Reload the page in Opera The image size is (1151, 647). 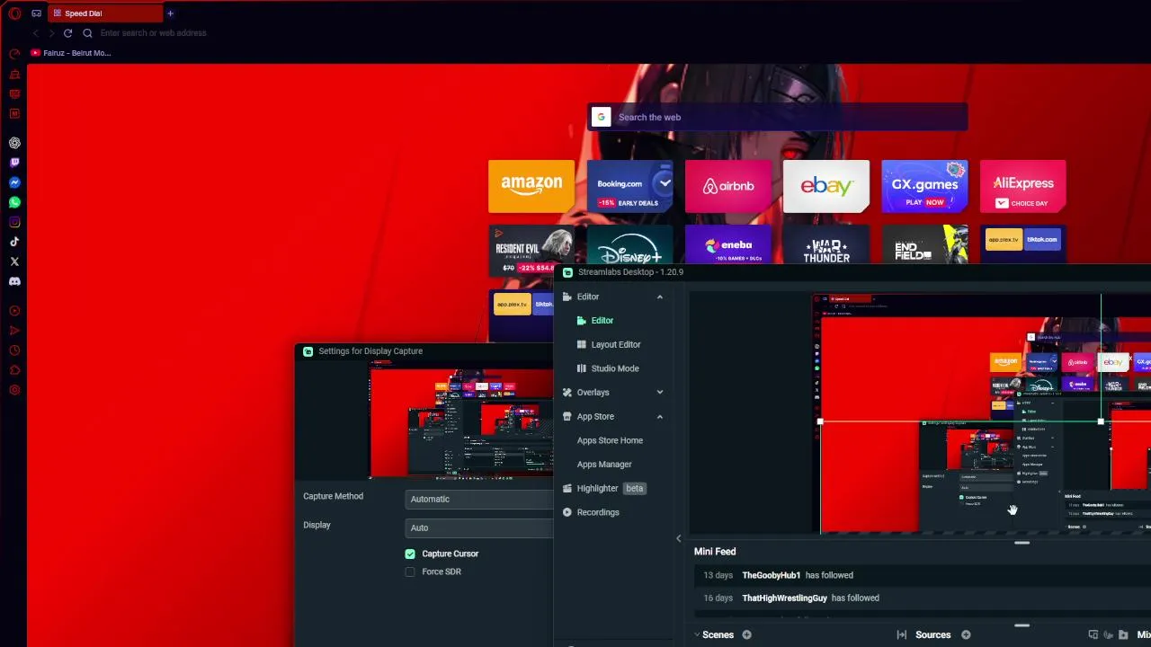[x=67, y=33]
